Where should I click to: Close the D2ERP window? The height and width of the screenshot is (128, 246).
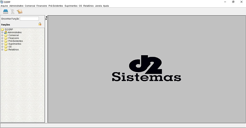tap(241, 2)
